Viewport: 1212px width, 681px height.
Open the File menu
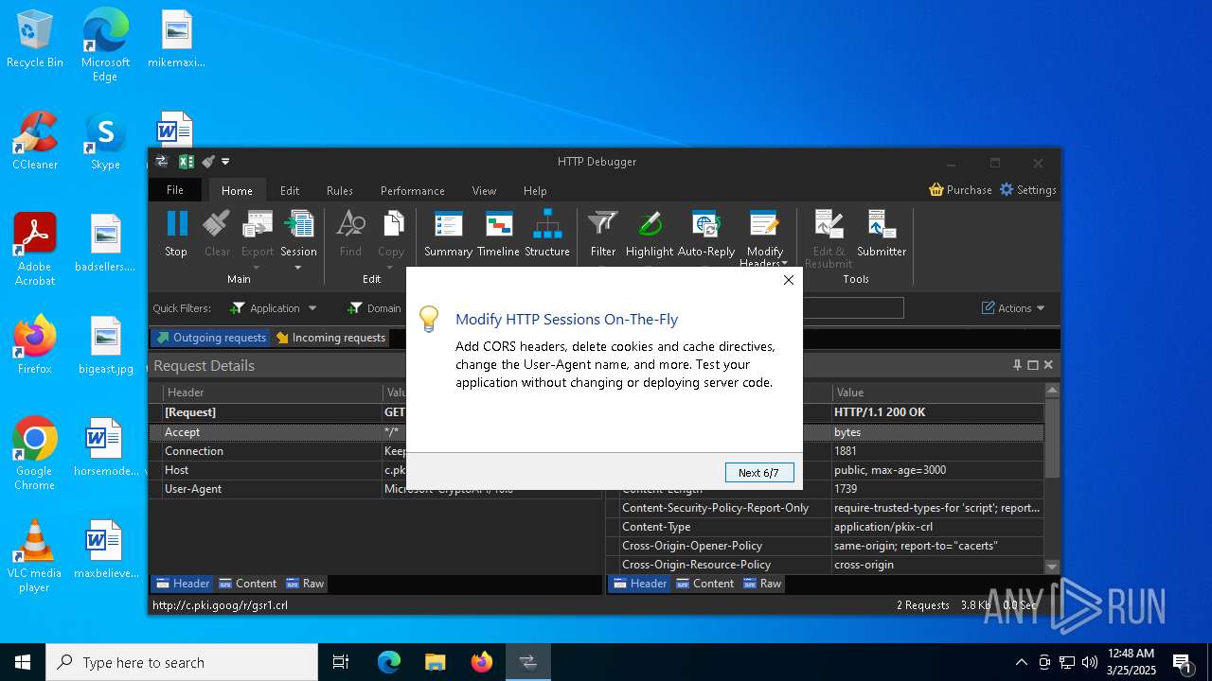click(x=175, y=189)
